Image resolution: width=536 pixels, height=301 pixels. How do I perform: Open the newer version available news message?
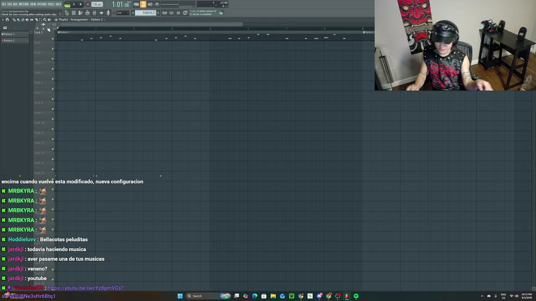point(203,13)
